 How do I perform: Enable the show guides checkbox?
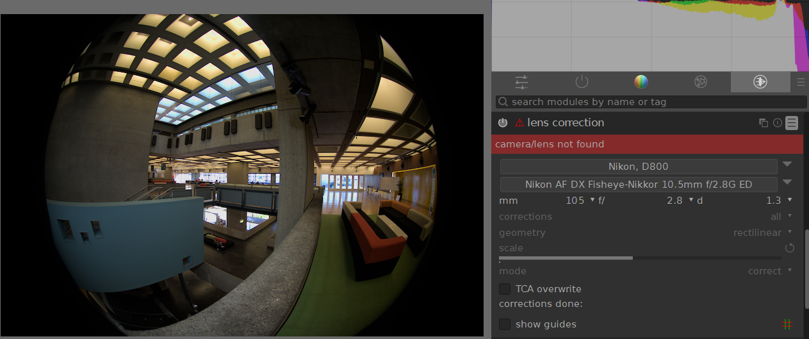505,324
